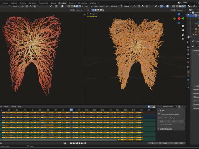The height and width of the screenshot is (149, 199).
Task: Collapse the Transform panel
Action: coord(196,50)
